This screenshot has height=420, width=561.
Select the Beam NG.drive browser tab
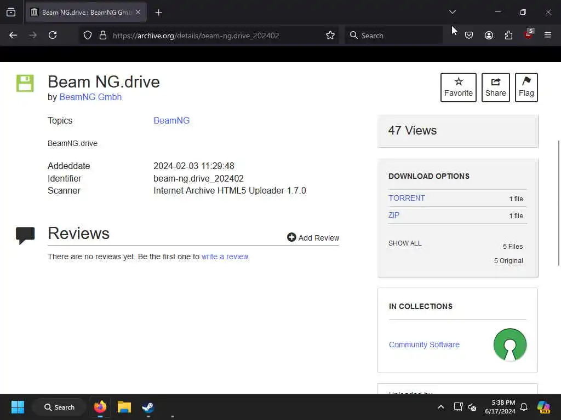click(x=86, y=12)
